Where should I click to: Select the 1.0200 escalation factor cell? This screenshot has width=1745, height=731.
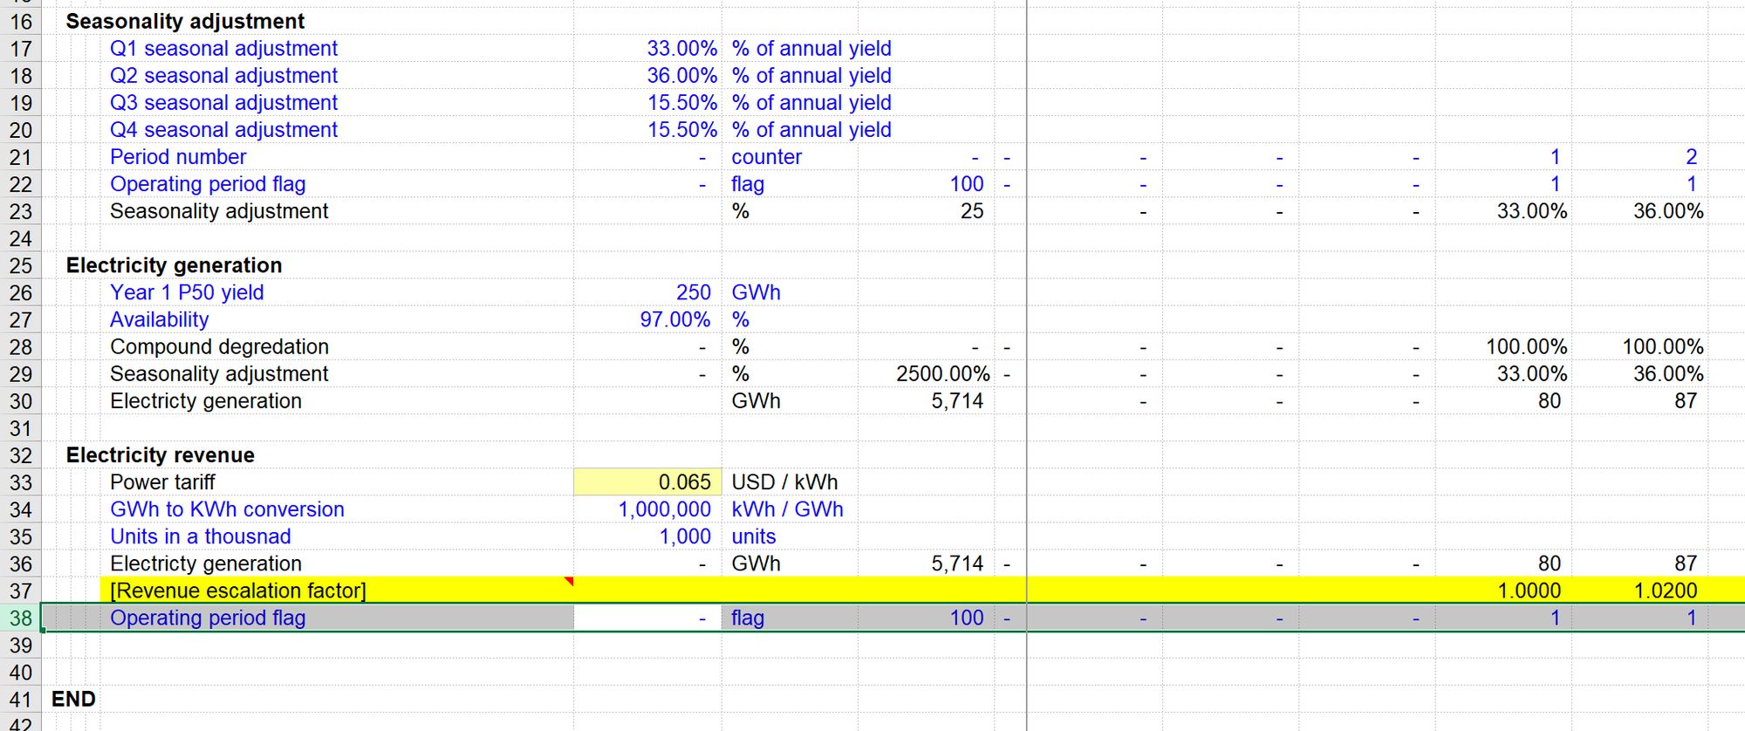pyautogui.click(x=1665, y=591)
